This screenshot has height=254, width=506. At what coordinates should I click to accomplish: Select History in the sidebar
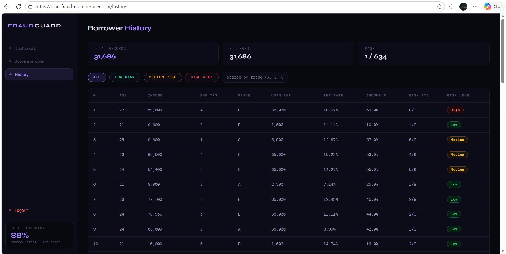point(22,75)
